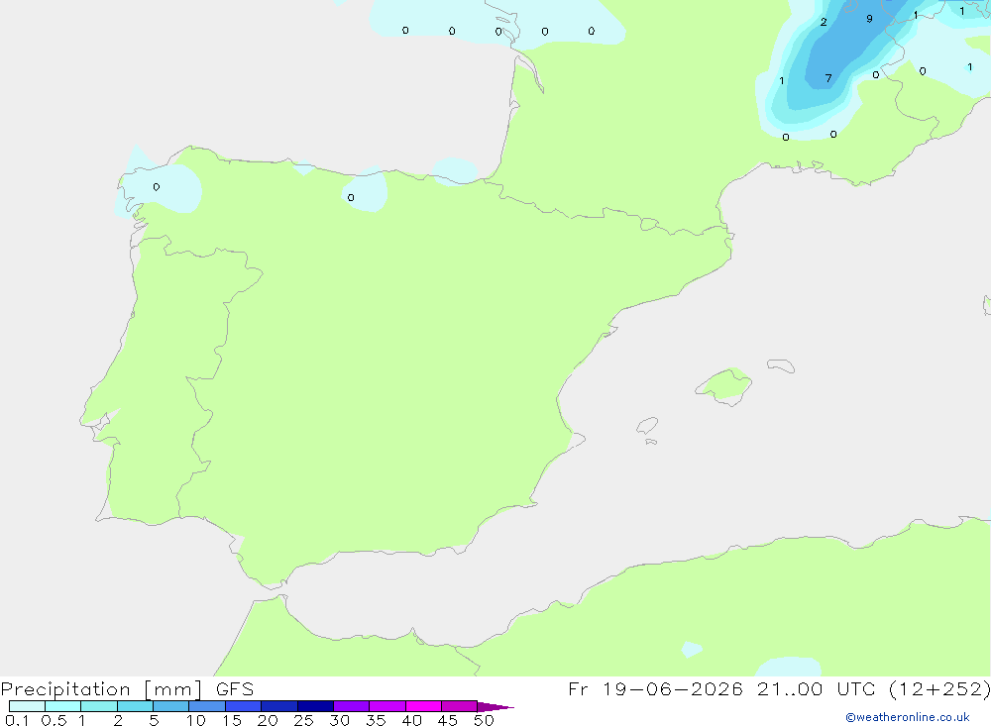The image size is (991, 726).
Task: Select the 45–50 mm legend swatch
Action: click(459, 706)
